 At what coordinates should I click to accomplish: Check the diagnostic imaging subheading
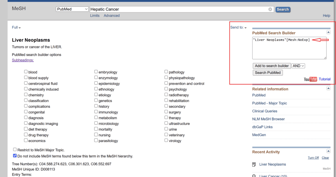click(26, 123)
